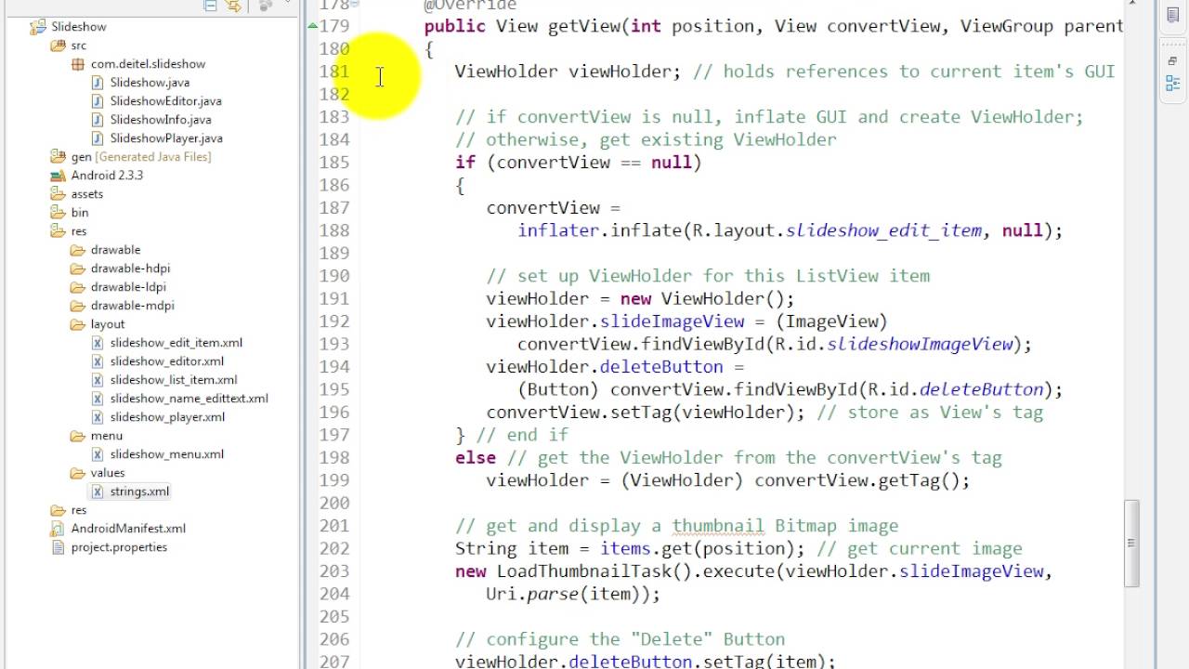The height and width of the screenshot is (669, 1189).
Task: Click the Android 2.3.3 library icon
Action: [59, 176]
